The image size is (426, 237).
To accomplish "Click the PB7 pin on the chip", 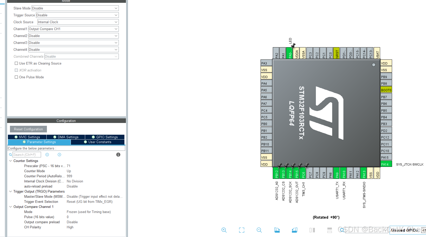I will [386, 97].
